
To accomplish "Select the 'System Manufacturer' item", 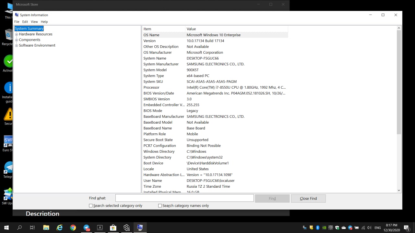I will [x=161, y=64].
